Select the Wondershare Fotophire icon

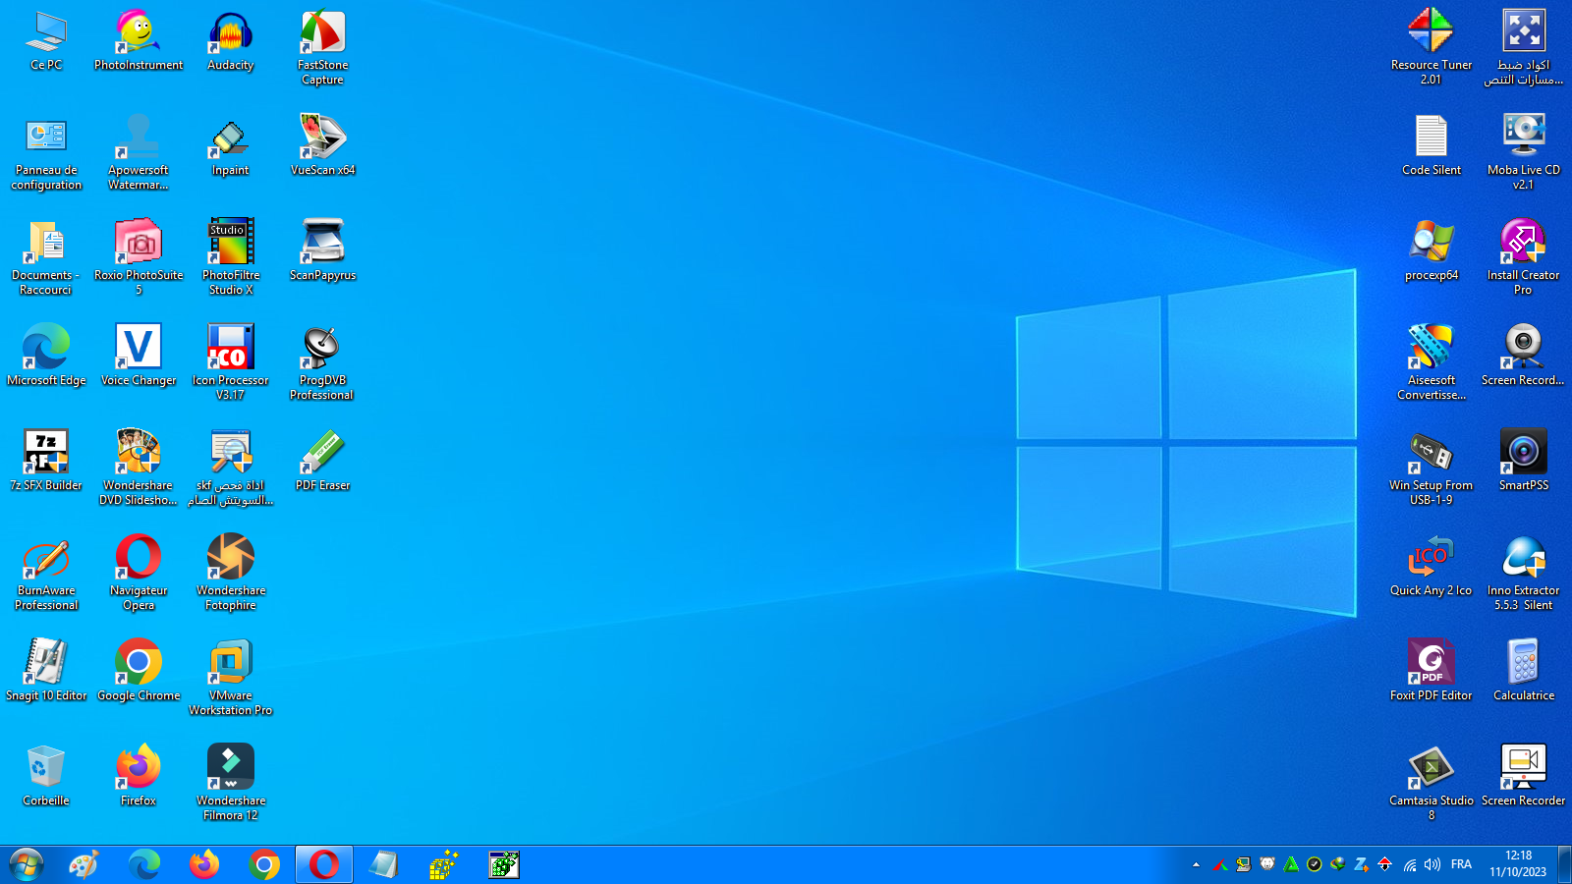coord(231,574)
